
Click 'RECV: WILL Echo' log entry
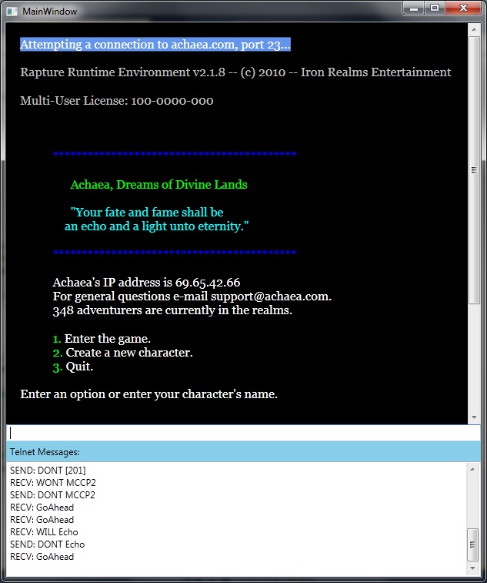44,532
